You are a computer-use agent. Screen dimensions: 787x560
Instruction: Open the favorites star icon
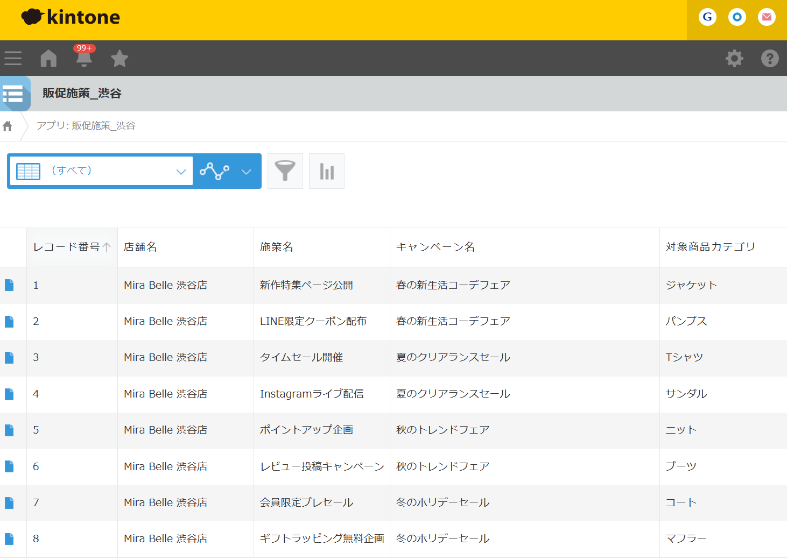(x=120, y=58)
